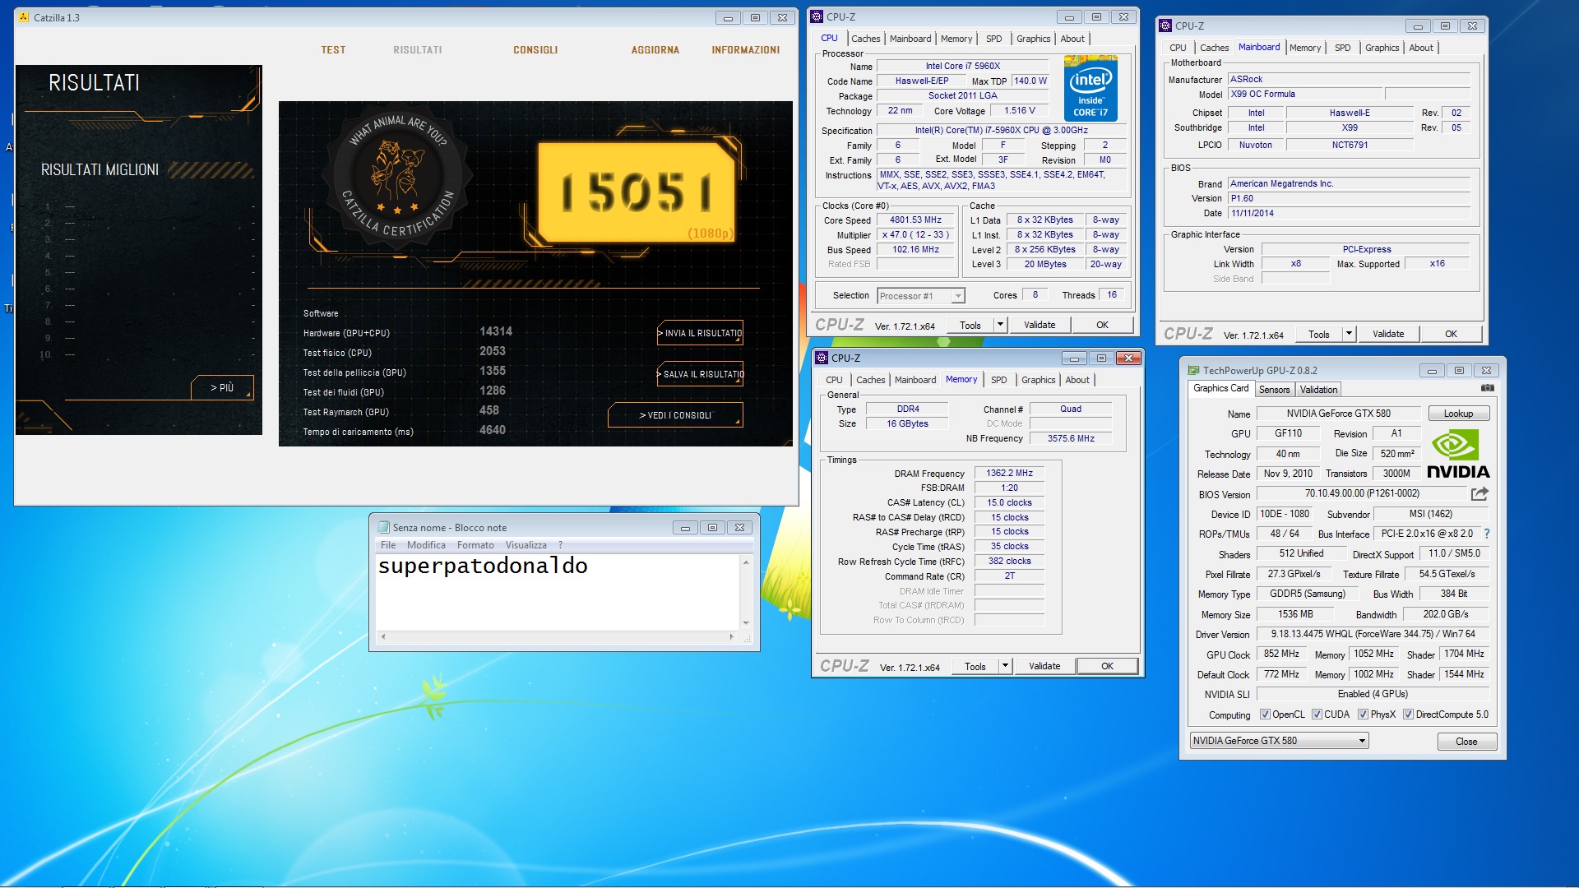
Task: Click Validate in CPU-Z CPU window
Action: 1040,325
